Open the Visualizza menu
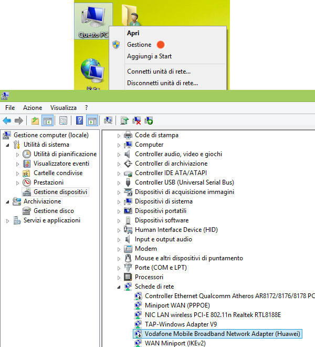The image size is (315, 347). (x=64, y=107)
